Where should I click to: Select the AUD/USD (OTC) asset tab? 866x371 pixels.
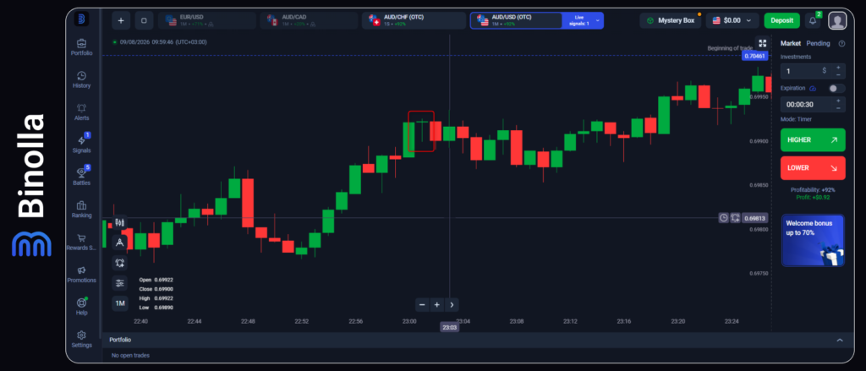(x=516, y=20)
